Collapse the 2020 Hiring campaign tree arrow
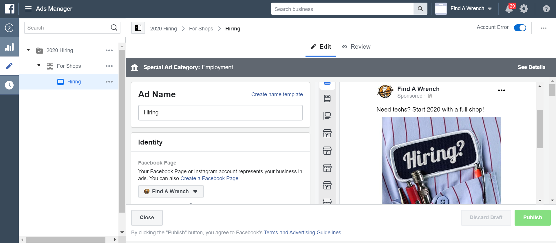Viewport: 556px width, 243px height. pos(28,50)
